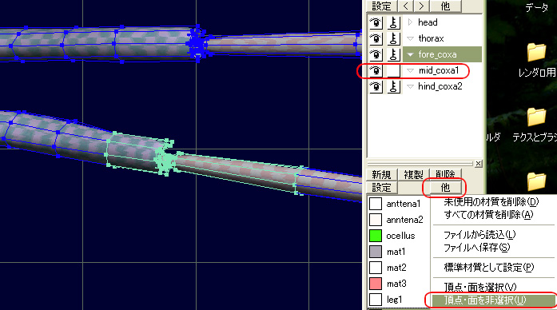Click empty lock box beside mid_coxa1
Viewport: 557px width, 310px height.
point(393,70)
